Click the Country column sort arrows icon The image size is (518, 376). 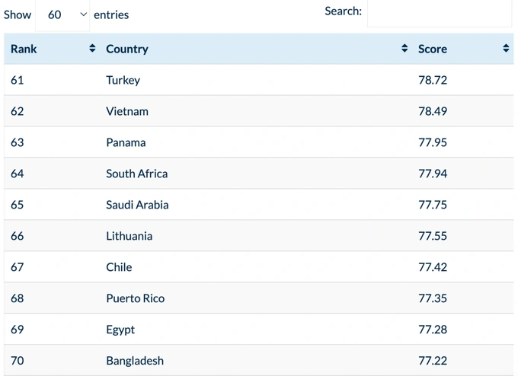[x=404, y=49]
